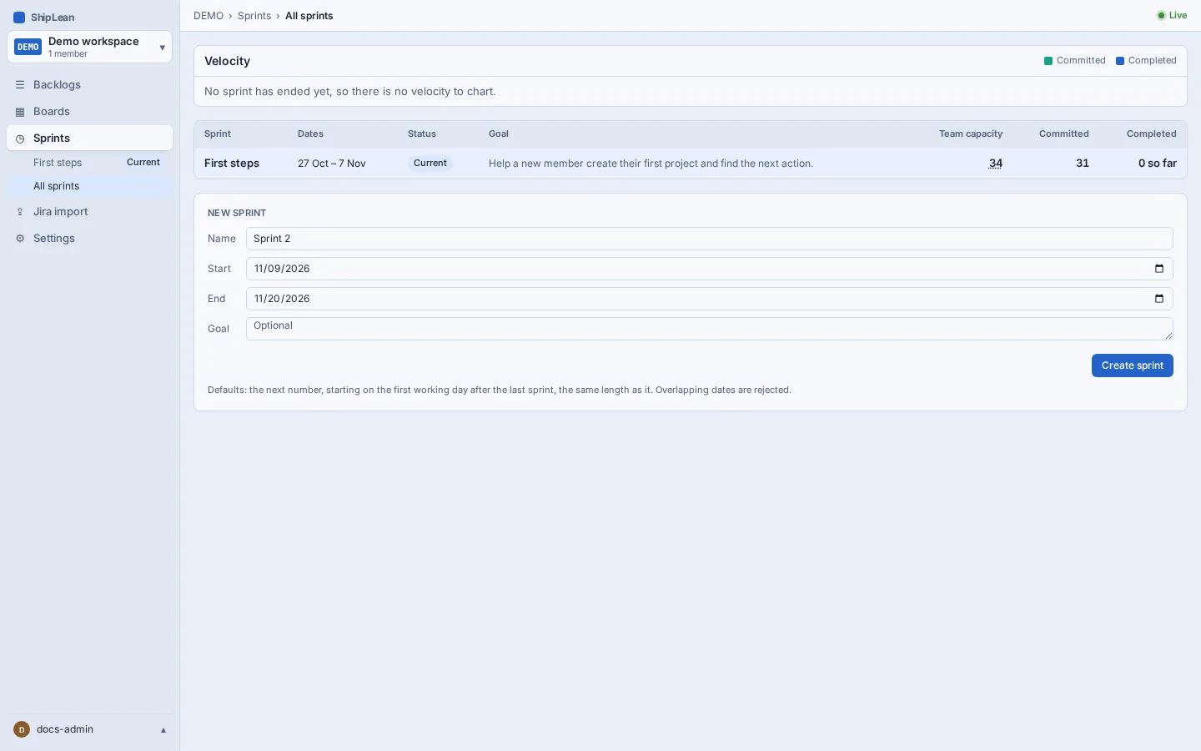Viewport: 1201px width, 751px height.
Task: Click the optional Goal text area
Action: pyautogui.click(x=709, y=329)
